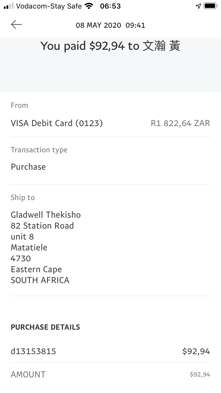
Task: Tap the 82 Station Road address line
Action: (42, 226)
